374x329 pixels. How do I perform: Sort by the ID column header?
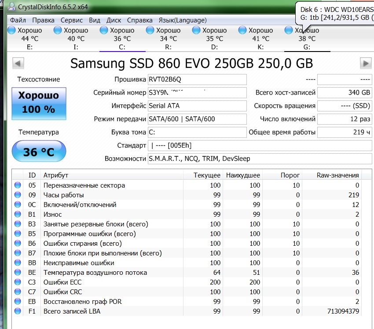[x=32, y=175]
